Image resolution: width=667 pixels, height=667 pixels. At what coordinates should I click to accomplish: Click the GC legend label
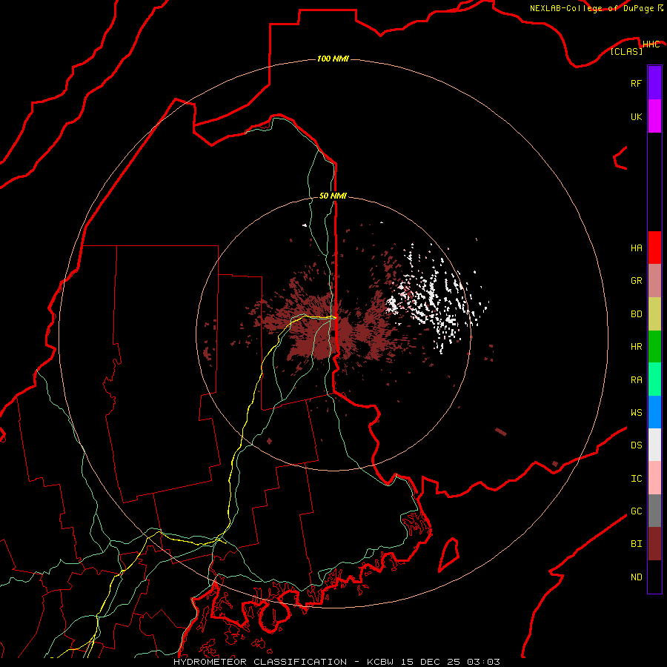(636, 511)
